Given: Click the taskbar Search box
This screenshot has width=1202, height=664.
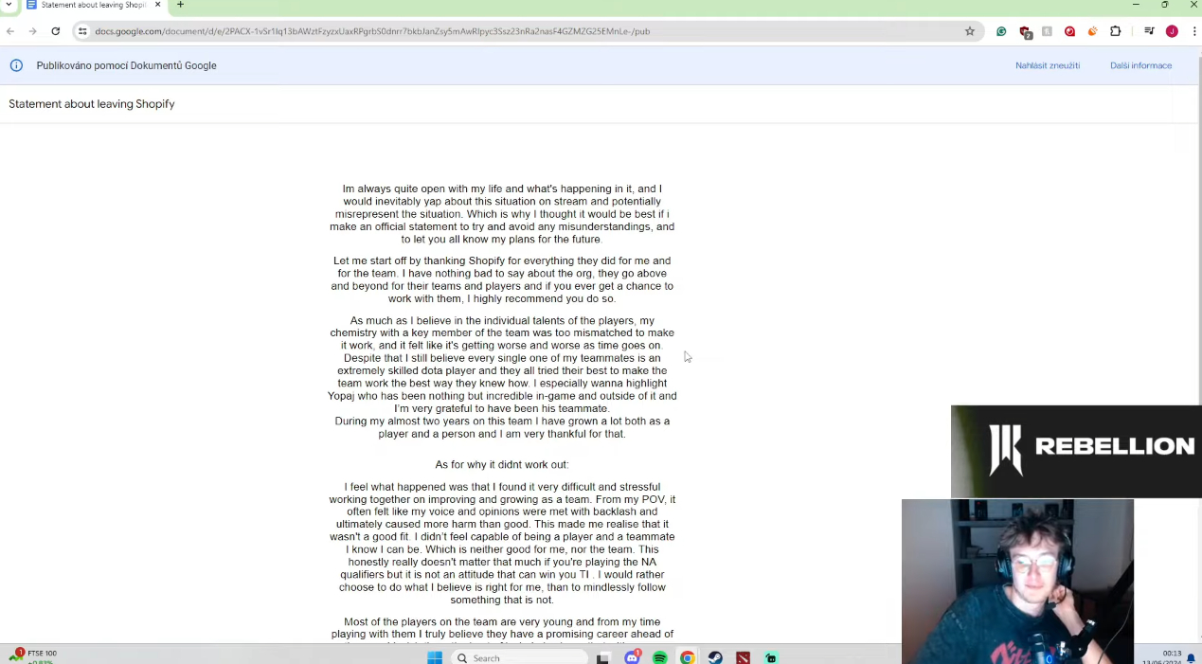Looking at the screenshot, I should [x=519, y=657].
